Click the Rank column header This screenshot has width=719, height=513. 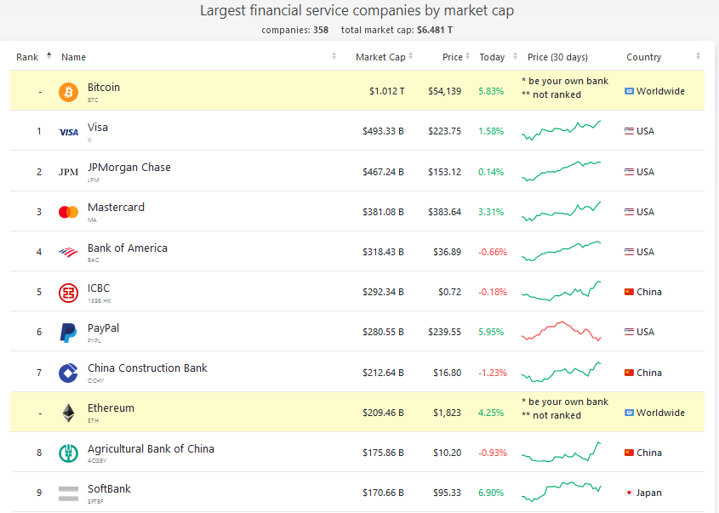coord(27,57)
